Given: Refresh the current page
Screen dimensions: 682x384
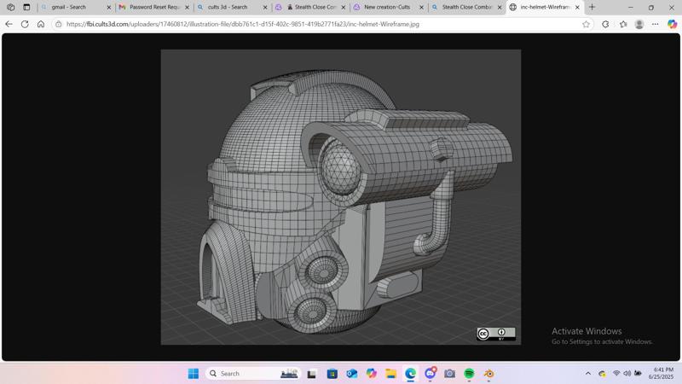Looking at the screenshot, I should tap(25, 24).
